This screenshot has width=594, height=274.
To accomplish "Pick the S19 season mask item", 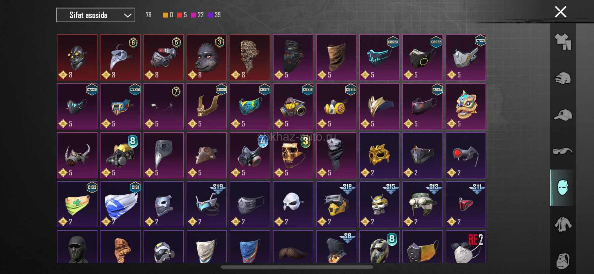I will pos(207,204).
